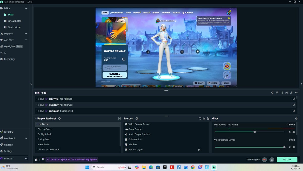Select the Be Right Back scene
Image resolution: width=303 pixels, height=171 pixels.
tap(77, 134)
